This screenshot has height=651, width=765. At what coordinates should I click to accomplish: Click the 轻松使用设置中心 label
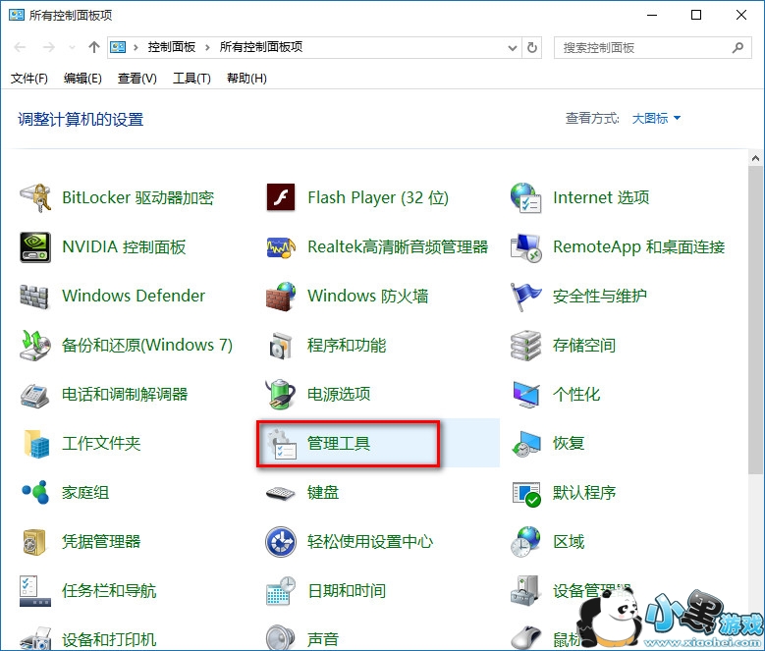[x=370, y=542]
